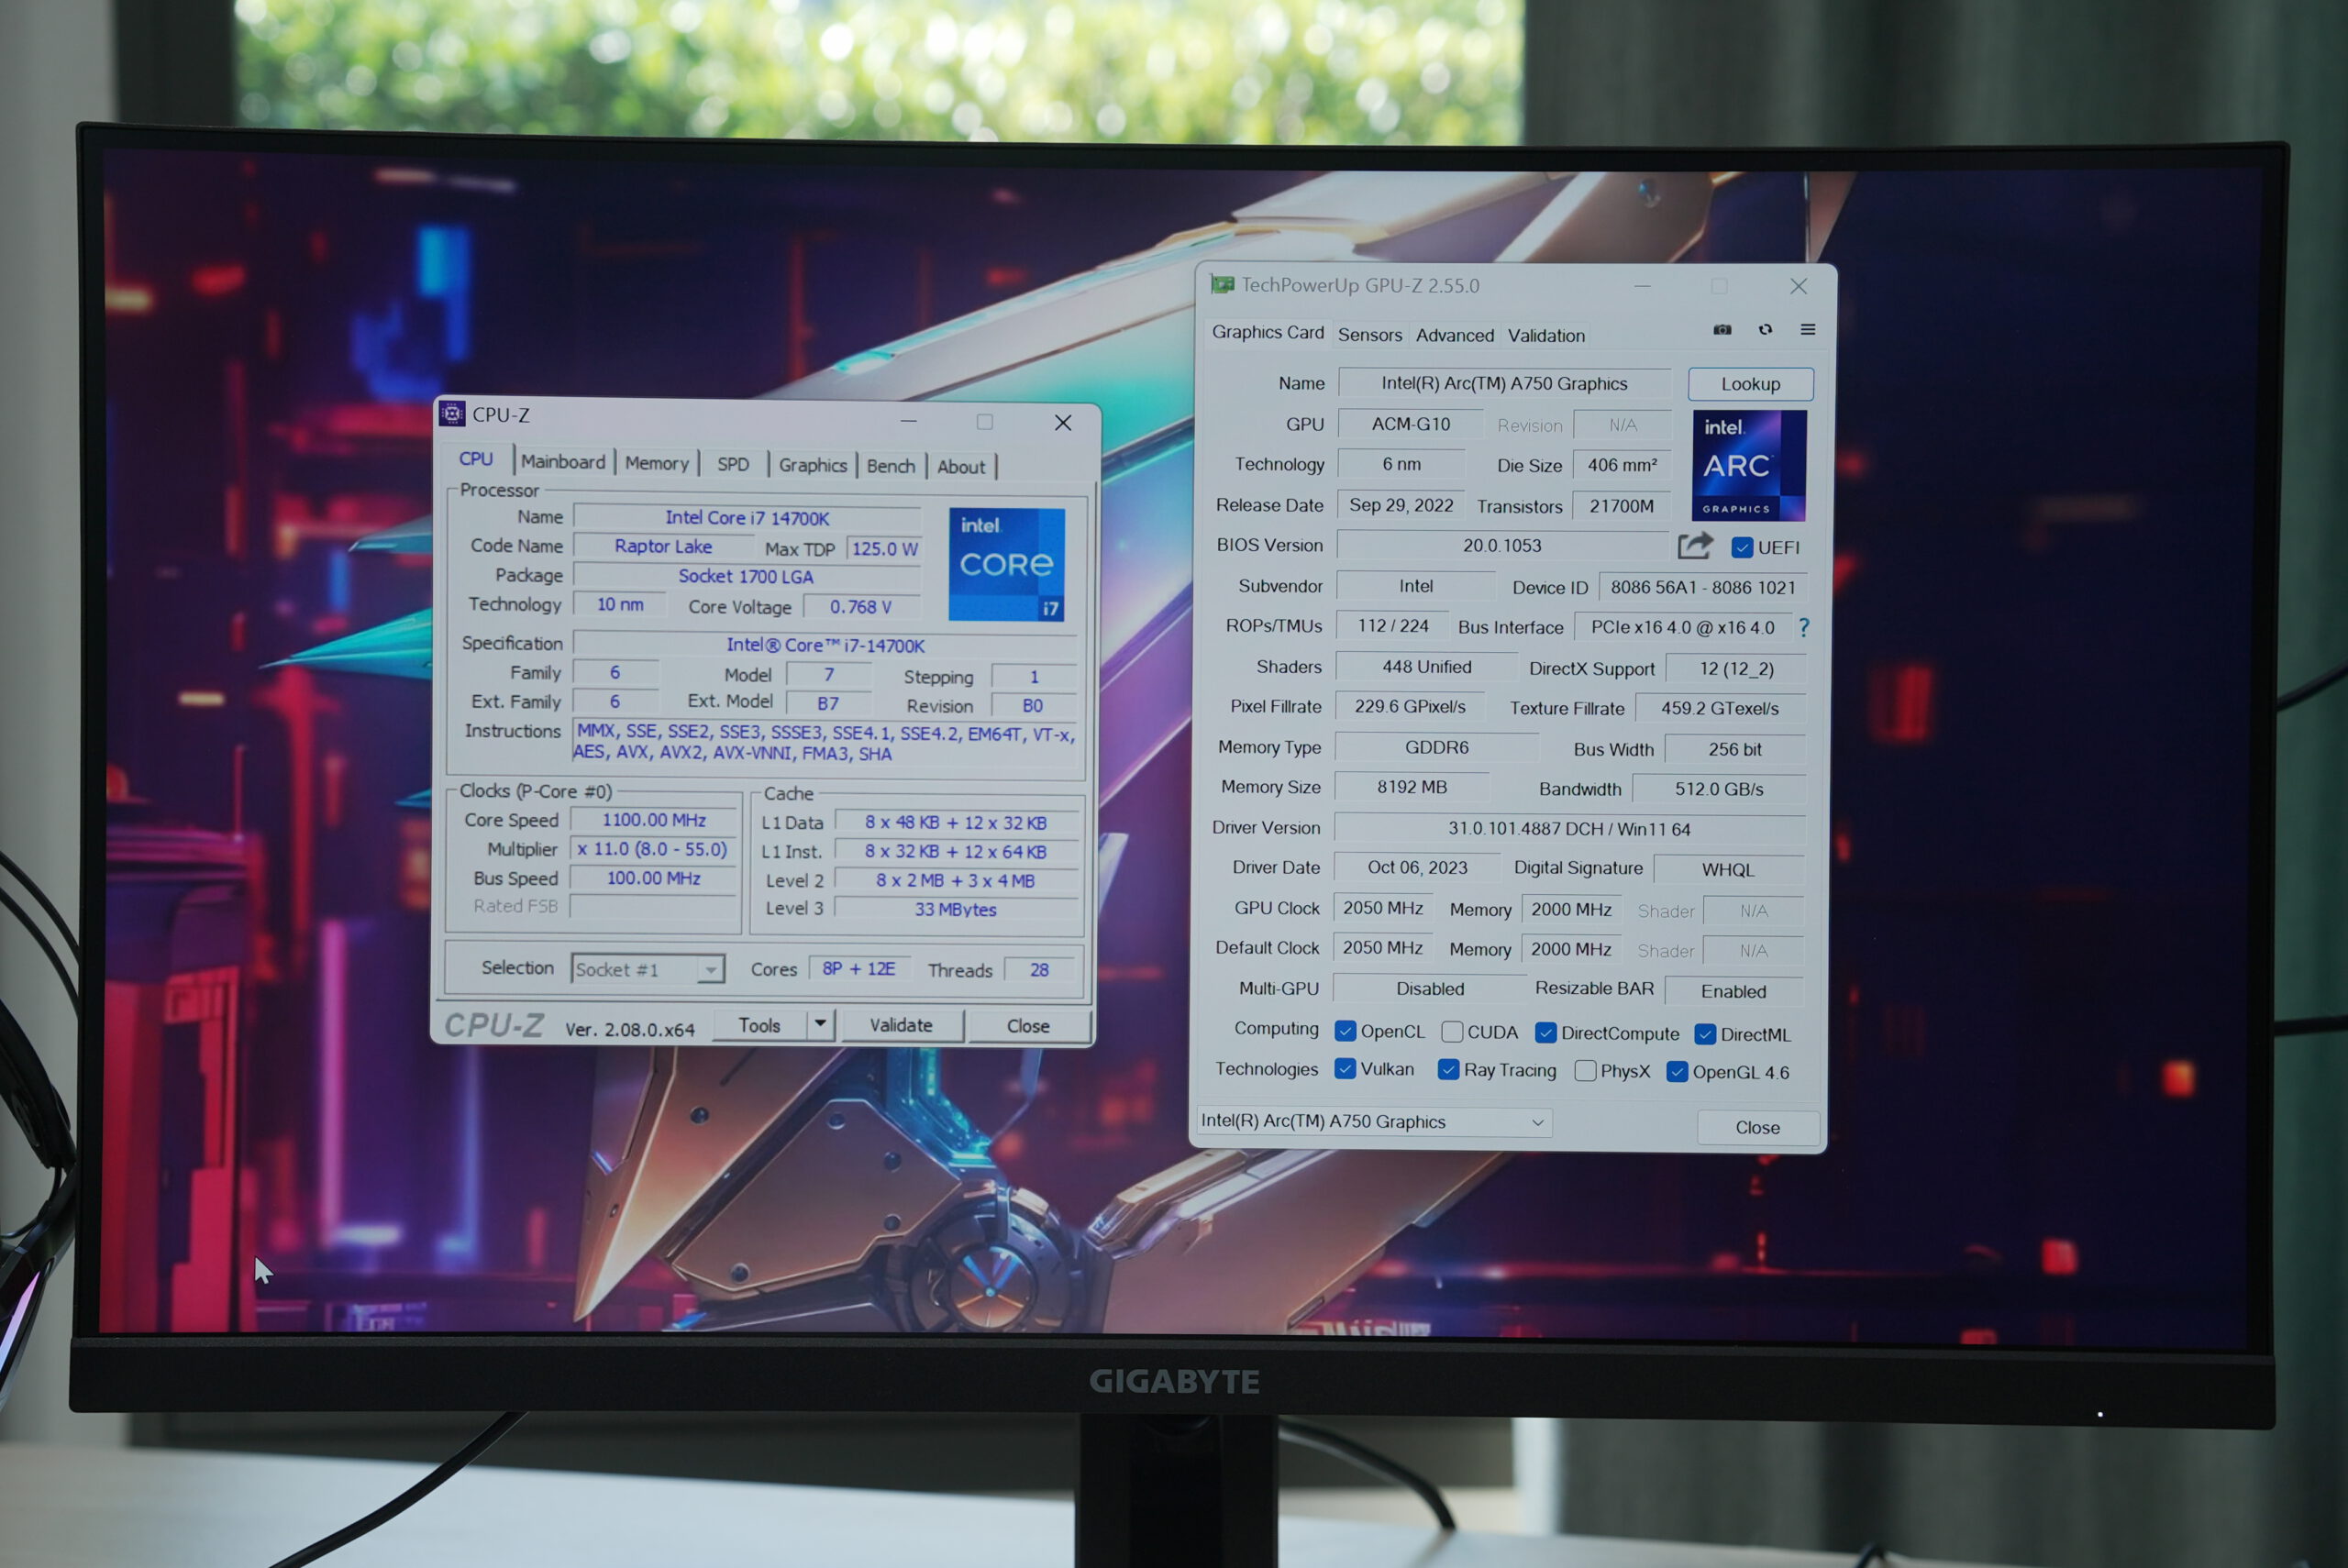This screenshot has height=1568, width=2348.
Task: Click the BIOS export share icon
Action: point(1695,546)
